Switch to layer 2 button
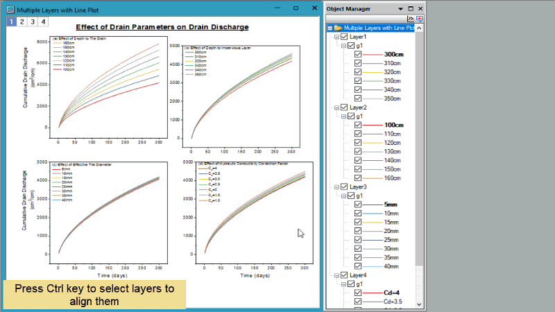The width and height of the screenshot is (555, 312). point(22,22)
